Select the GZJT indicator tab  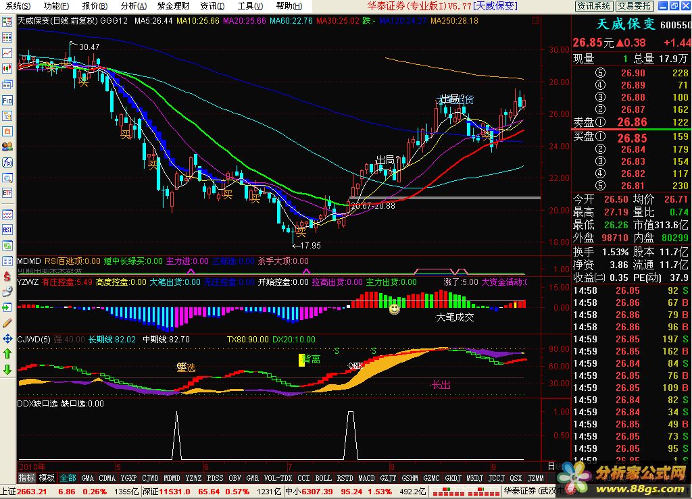tap(388, 478)
